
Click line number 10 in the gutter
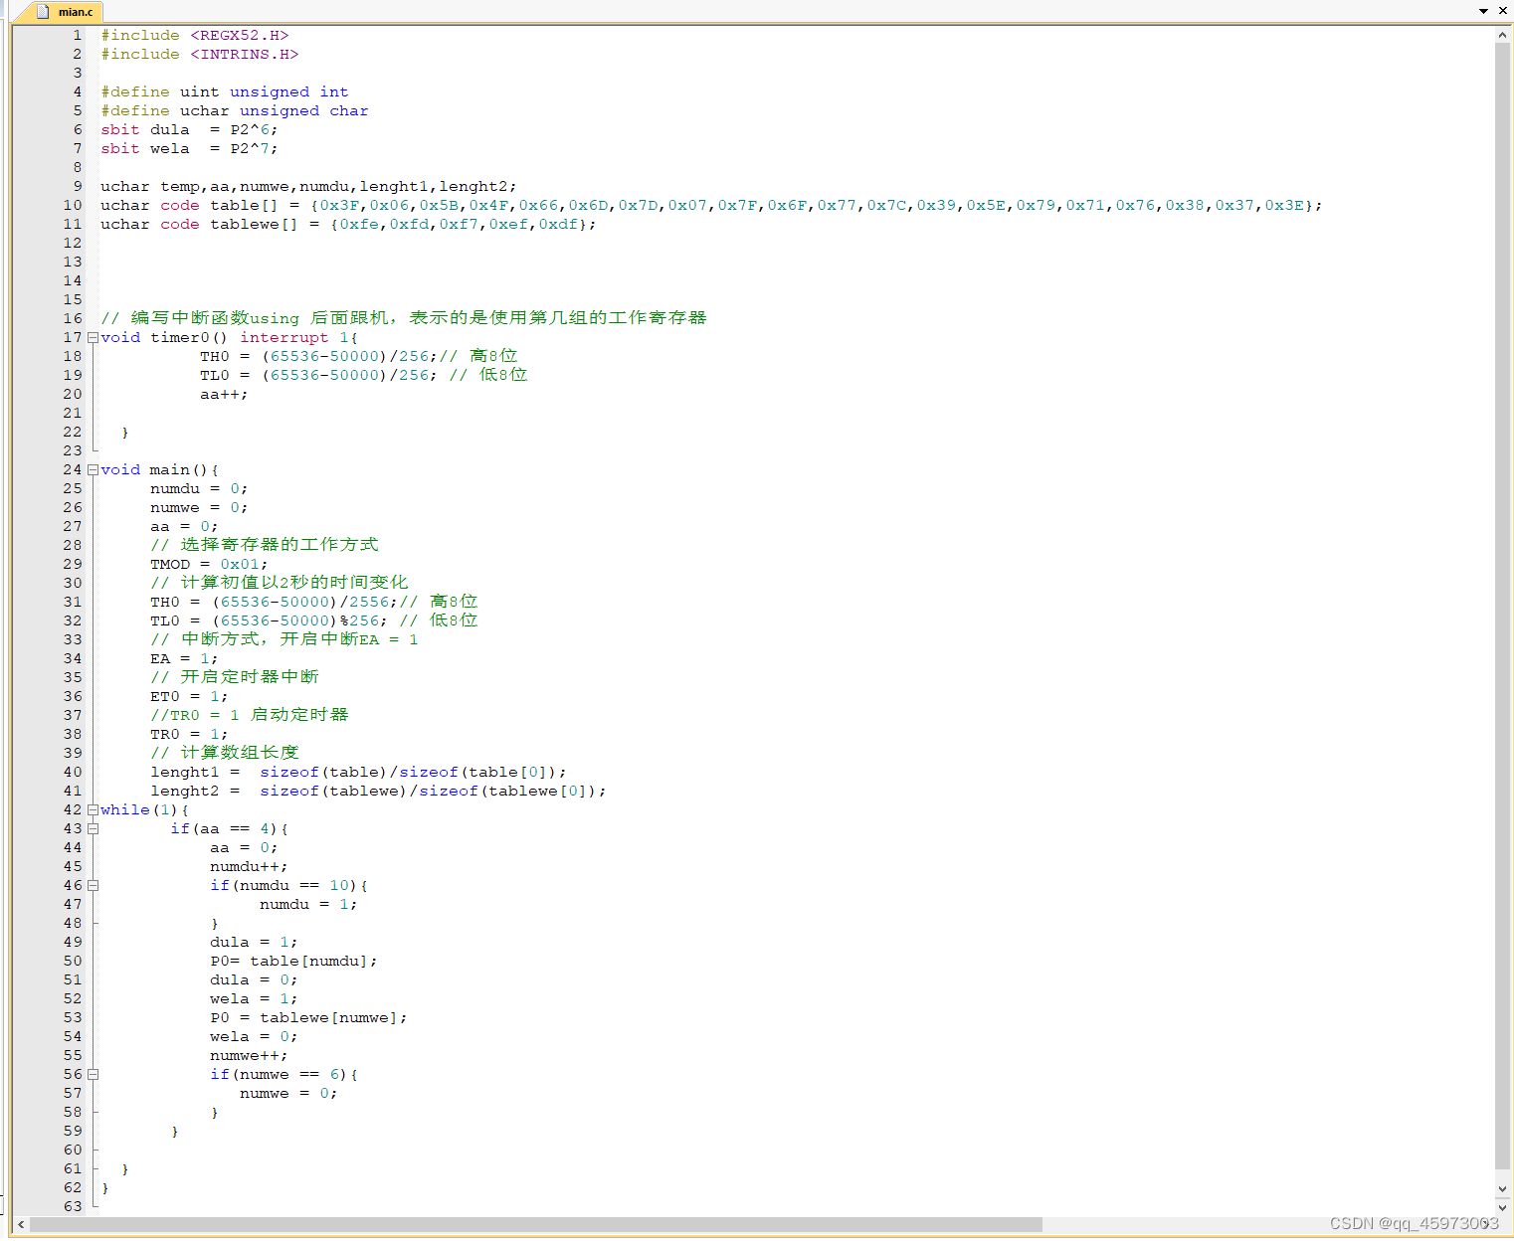coord(73,205)
